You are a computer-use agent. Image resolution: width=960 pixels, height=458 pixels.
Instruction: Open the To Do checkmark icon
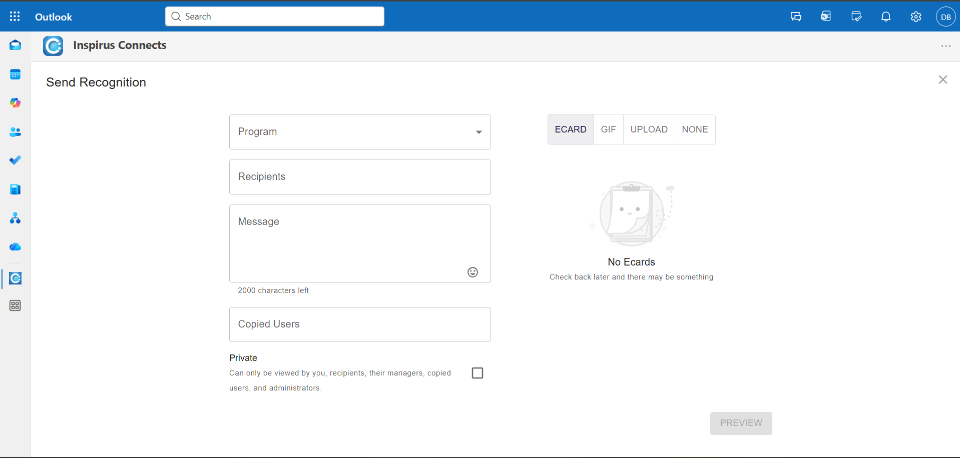pos(15,160)
